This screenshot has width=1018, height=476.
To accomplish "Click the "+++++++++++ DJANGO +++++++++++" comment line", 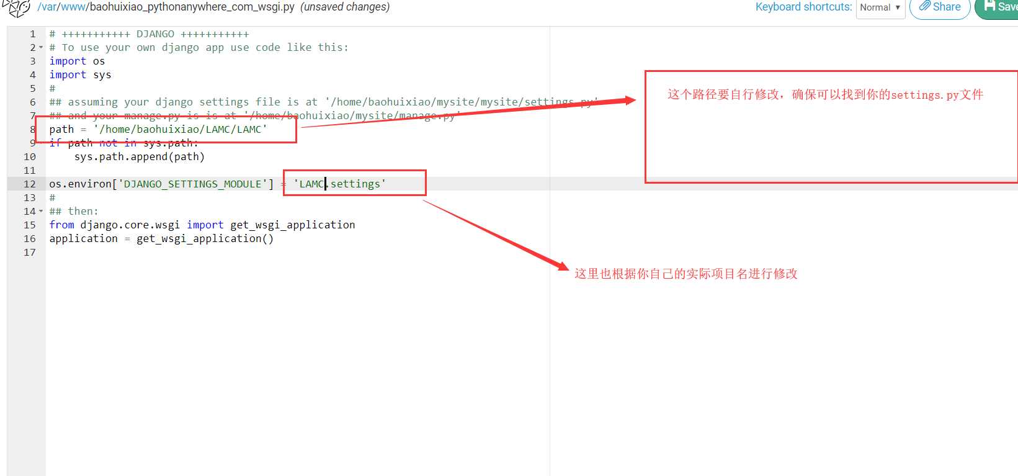I will [149, 34].
